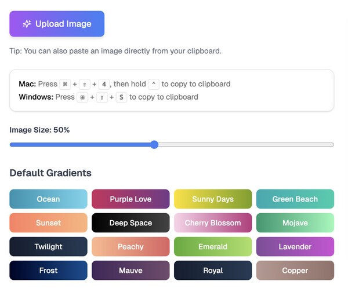The image size is (348, 292).
Task: Click the Mac command key icon
Action: [x=65, y=84]
